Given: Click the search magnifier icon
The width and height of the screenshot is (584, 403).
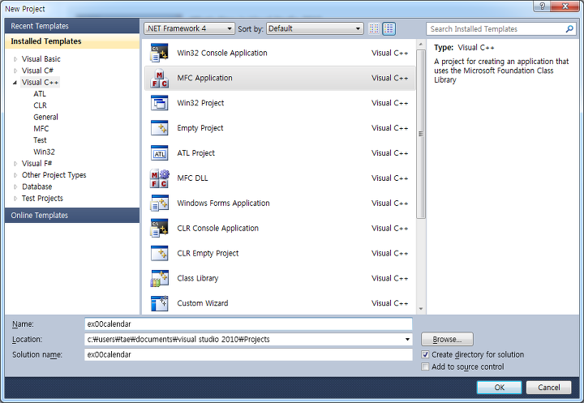Looking at the screenshot, I should [569, 28].
